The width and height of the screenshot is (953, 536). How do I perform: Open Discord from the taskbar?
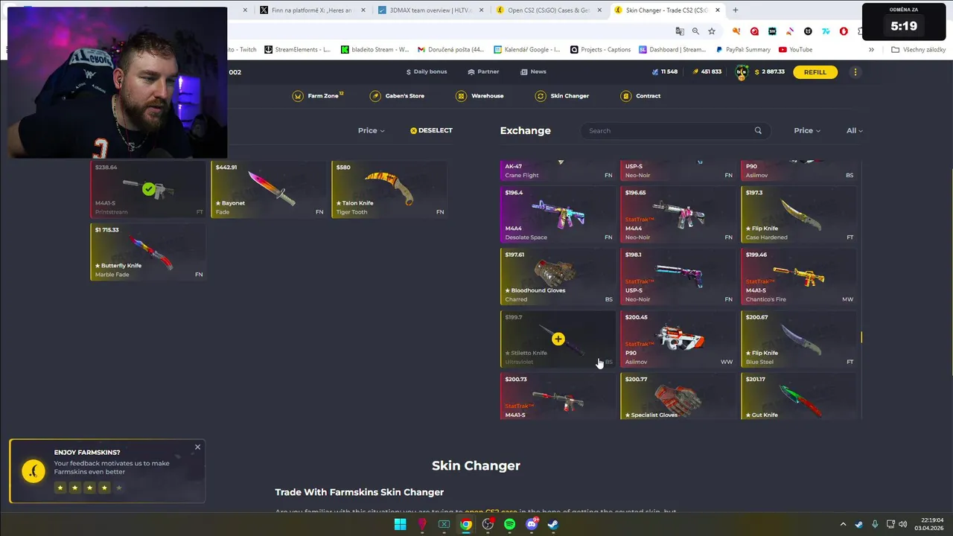click(532, 524)
